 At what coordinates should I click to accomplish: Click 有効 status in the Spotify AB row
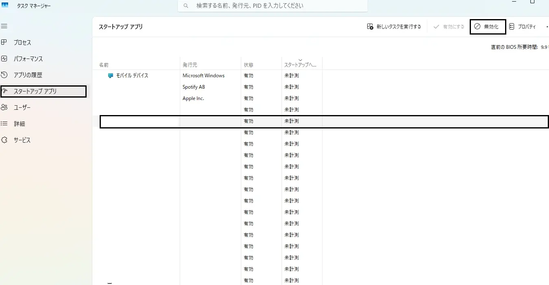[x=248, y=87]
